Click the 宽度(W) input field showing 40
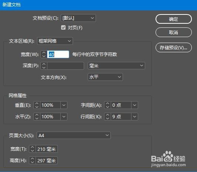Image resolution: width=197 pixels, height=172 pixels. [x=58, y=54]
